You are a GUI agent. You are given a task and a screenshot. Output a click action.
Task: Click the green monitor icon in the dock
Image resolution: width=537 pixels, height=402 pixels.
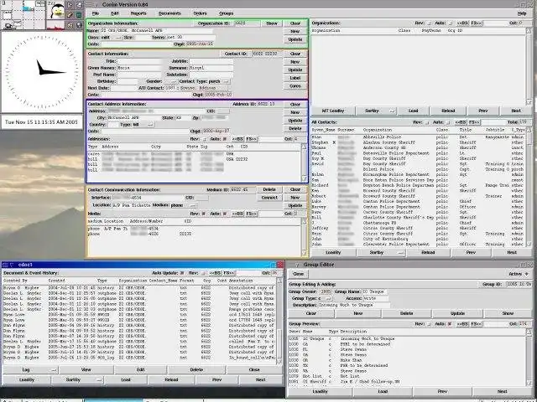[x=79, y=15]
